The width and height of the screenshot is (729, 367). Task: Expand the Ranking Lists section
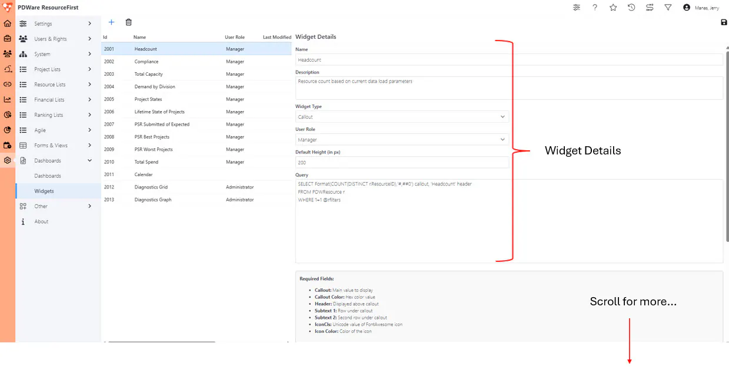pyautogui.click(x=58, y=115)
